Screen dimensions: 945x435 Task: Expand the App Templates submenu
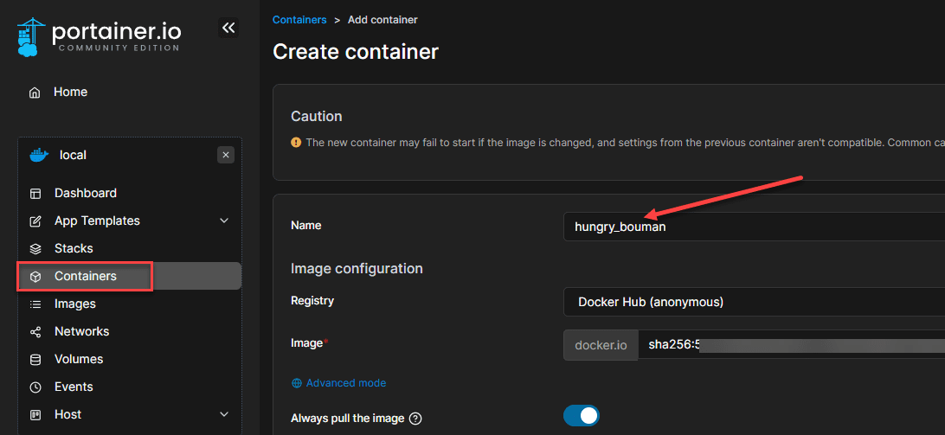pyautogui.click(x=224, y=221)
